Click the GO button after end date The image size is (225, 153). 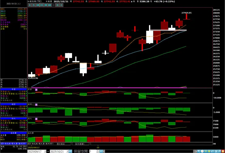click(70, 151)
